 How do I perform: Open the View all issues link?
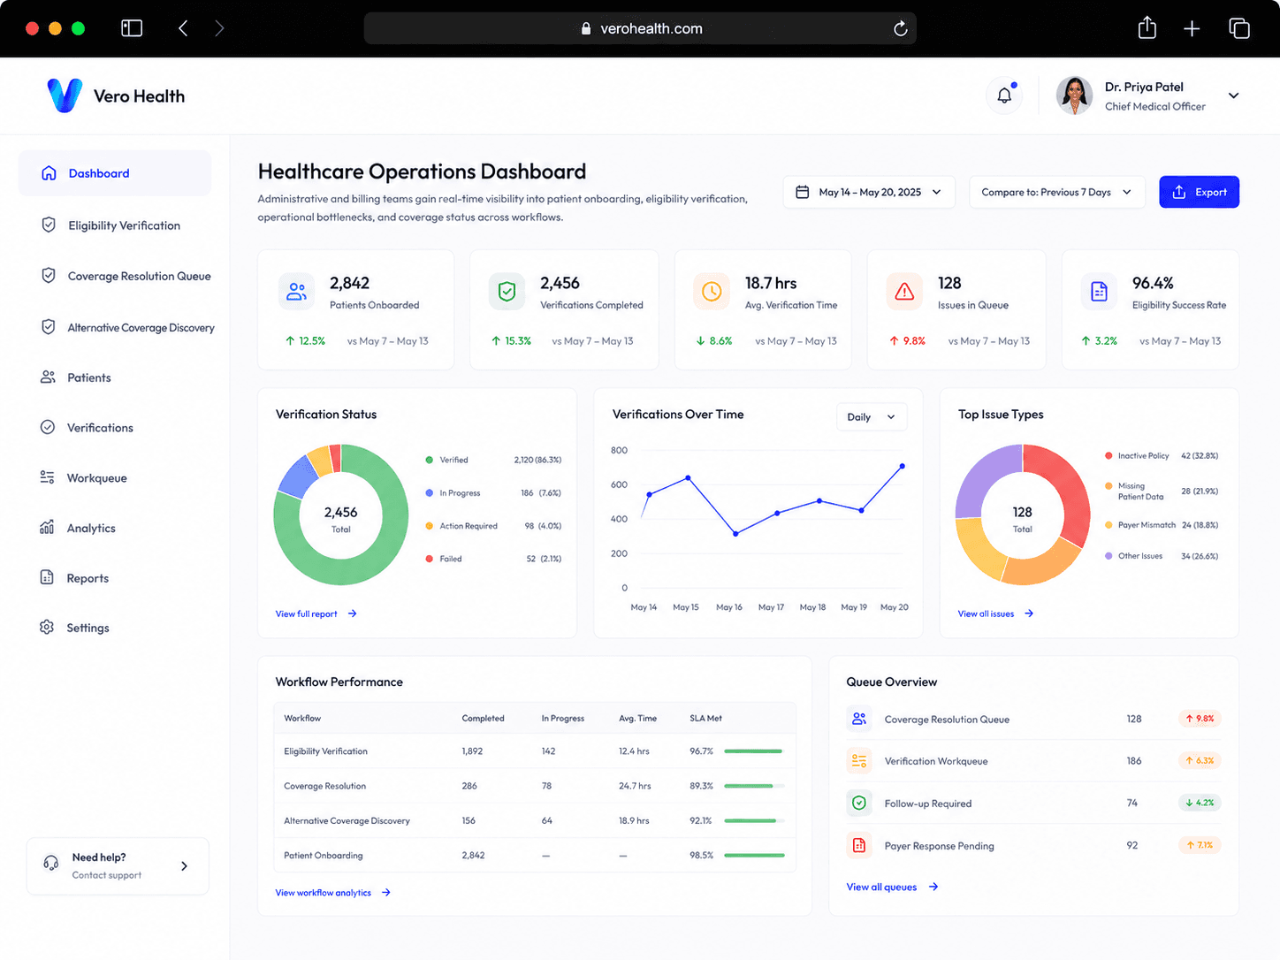pyautogui.click(x=995, y=613)
